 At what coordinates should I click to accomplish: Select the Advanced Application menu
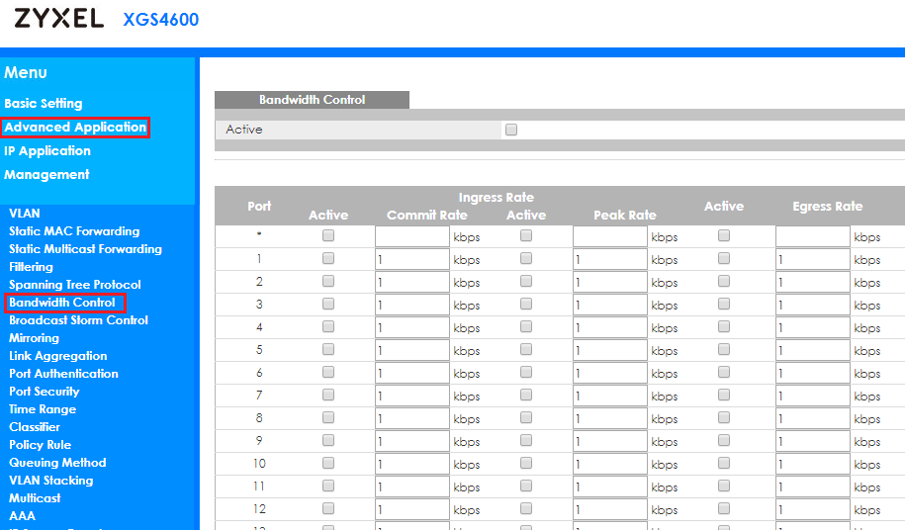[x=75, y=128]
